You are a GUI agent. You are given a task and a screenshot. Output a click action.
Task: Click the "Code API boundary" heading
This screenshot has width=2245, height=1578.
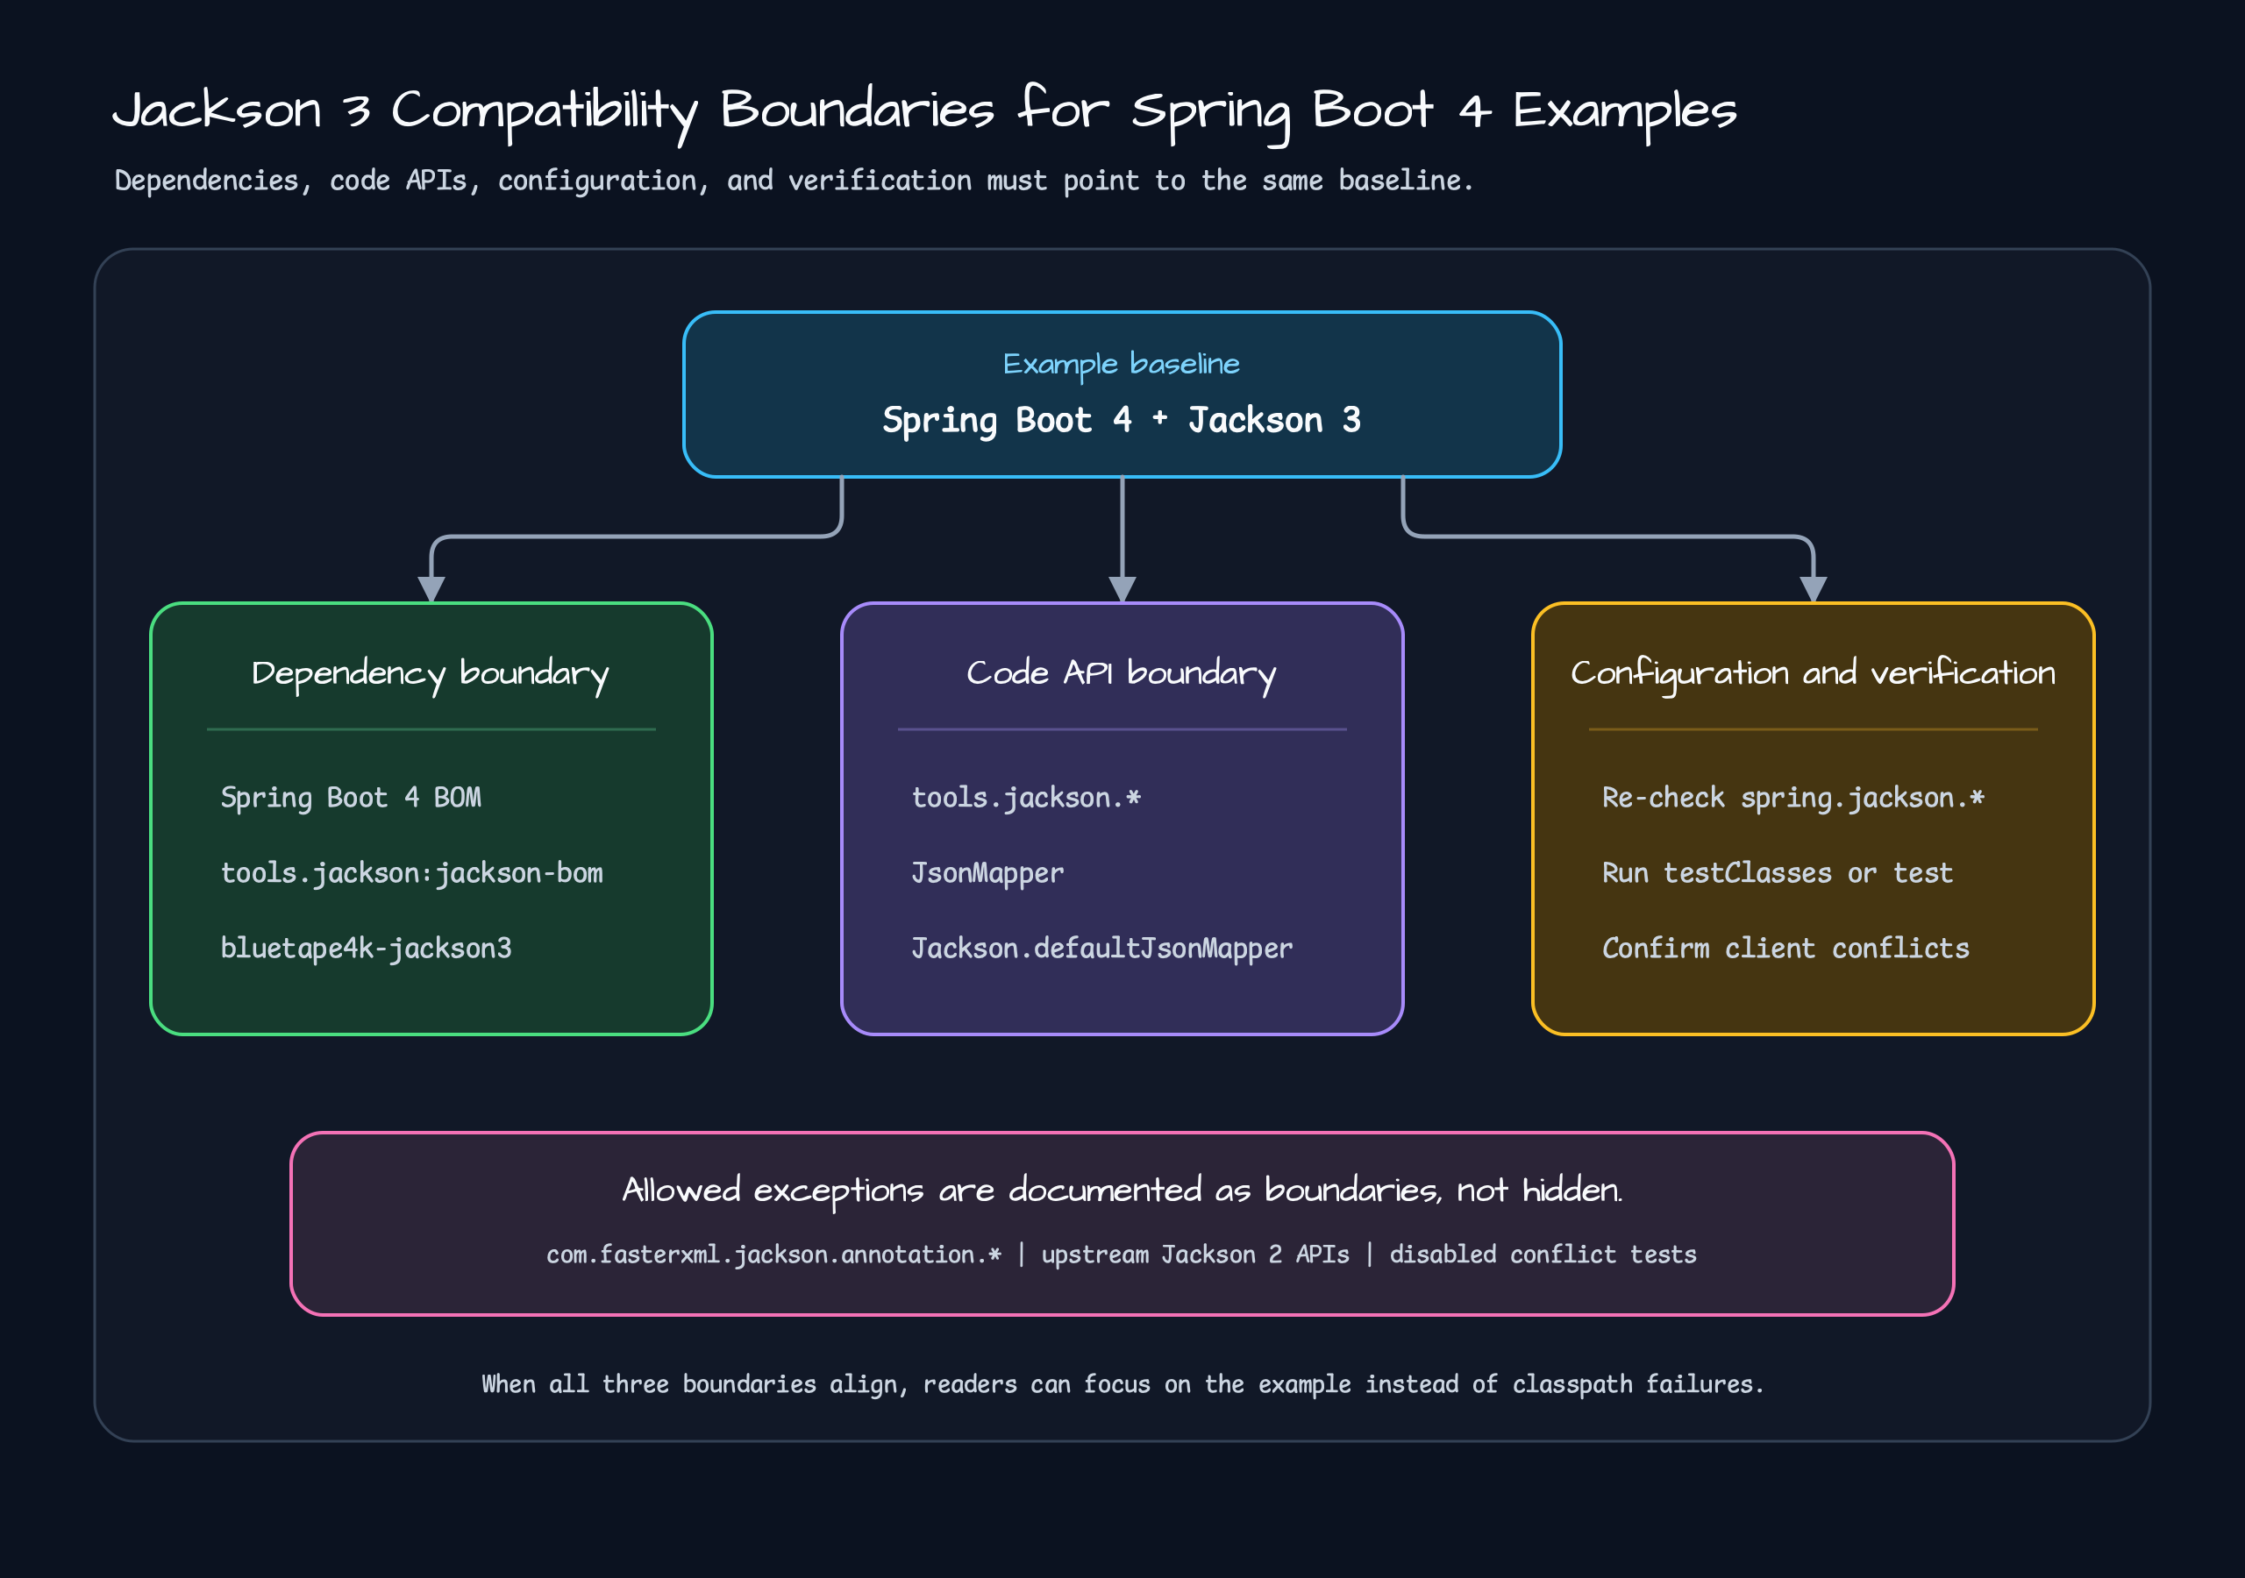[x=1122, y=675]
